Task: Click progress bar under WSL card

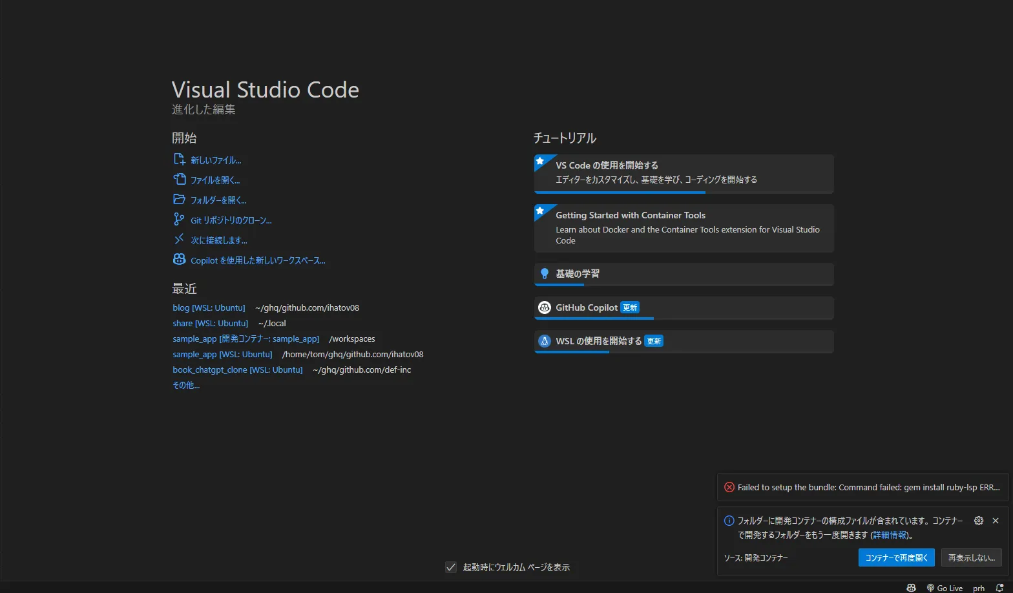Action: [684, 351]
